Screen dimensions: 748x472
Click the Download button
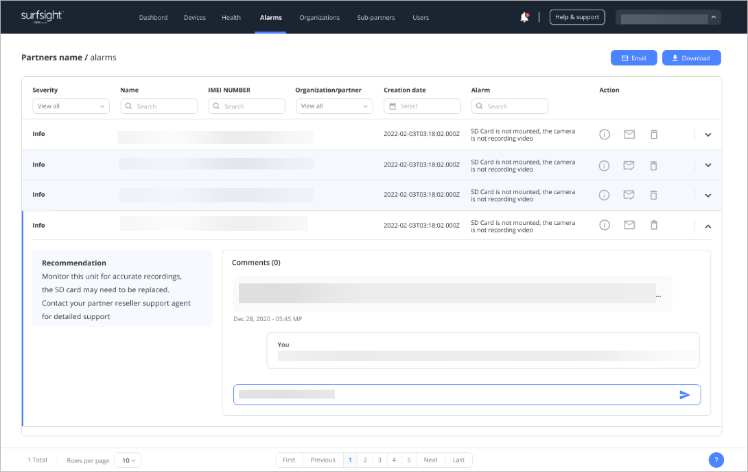[x=691, y=58]
